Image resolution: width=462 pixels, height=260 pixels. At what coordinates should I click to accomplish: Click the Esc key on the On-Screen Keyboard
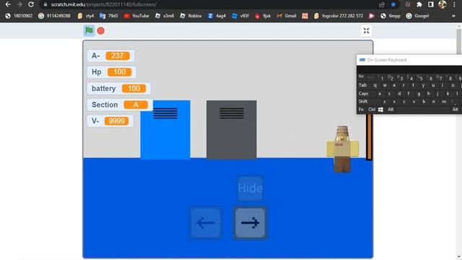361,77
